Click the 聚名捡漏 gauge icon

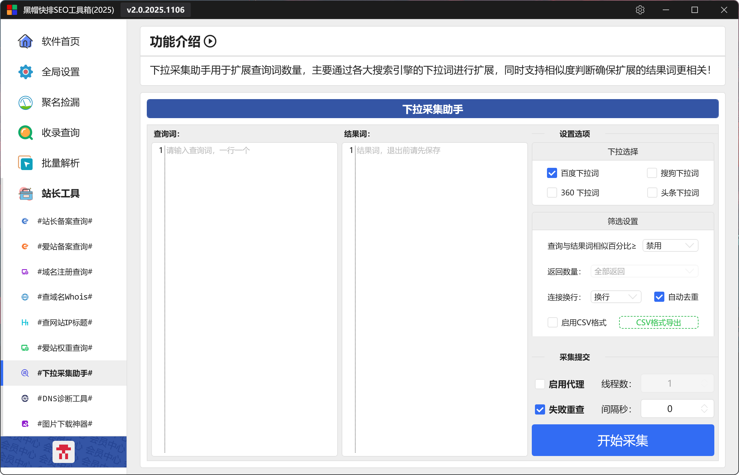25,102
